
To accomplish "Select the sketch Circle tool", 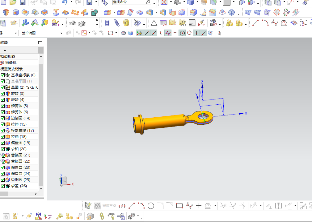I will point(151,206).
